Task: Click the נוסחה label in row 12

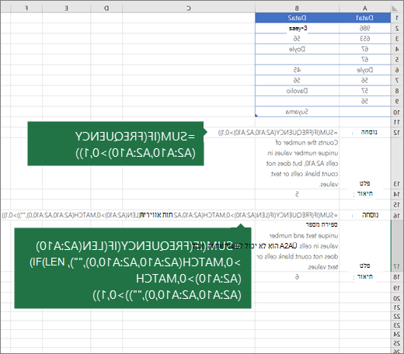Action: click(369, 132)
